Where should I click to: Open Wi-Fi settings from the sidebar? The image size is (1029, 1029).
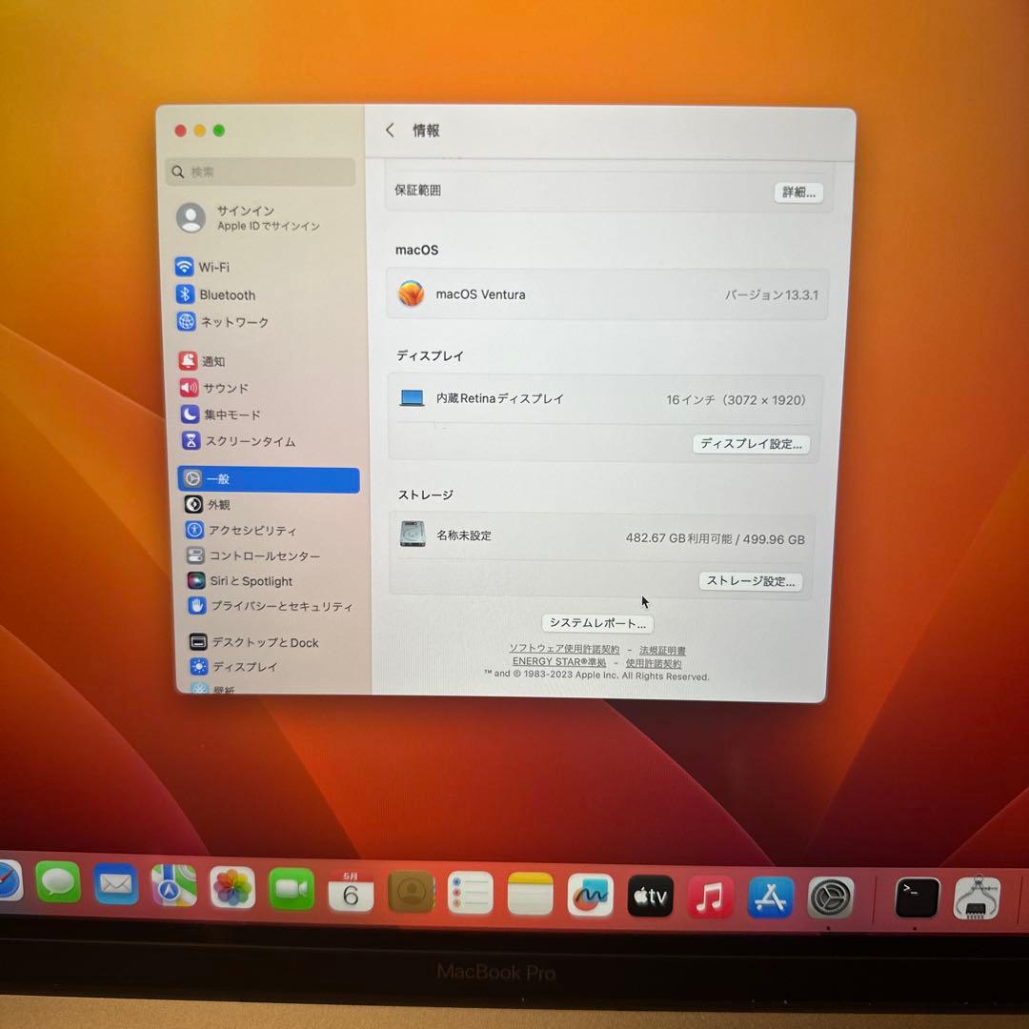[204, 268]
